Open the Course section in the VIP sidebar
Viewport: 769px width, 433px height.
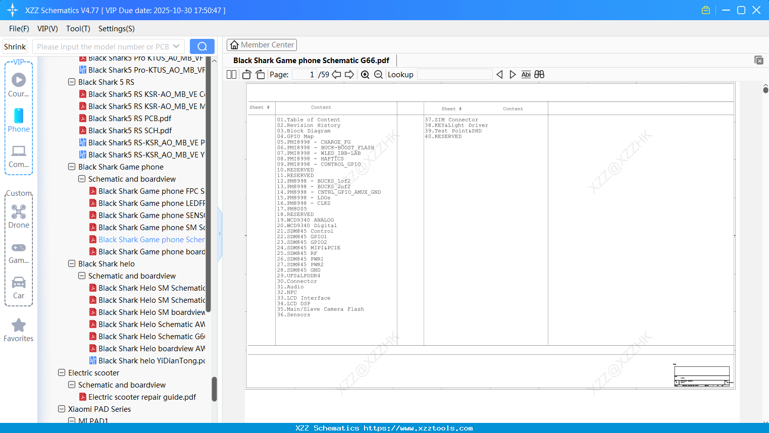point(19,85)
